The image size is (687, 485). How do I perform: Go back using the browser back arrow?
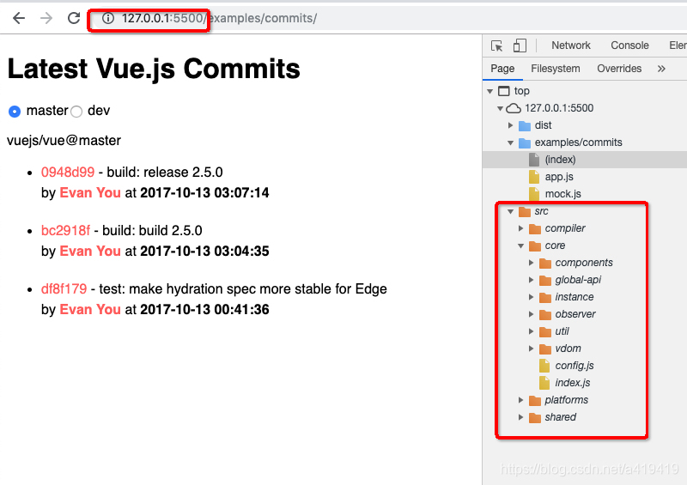pos(19,18)
